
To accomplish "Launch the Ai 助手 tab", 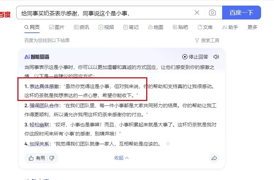I will [x=230, y=27].
